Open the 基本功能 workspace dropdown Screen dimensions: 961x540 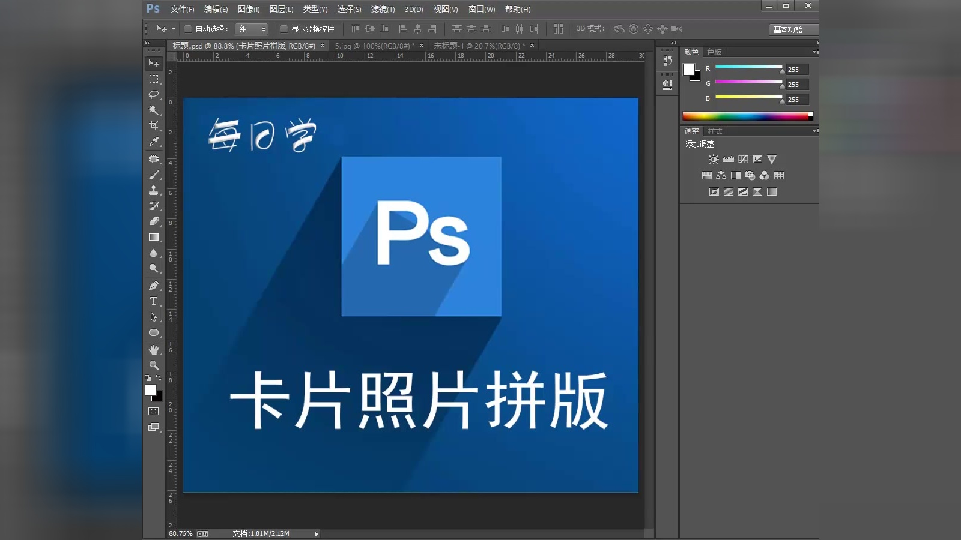pos(794,29)
